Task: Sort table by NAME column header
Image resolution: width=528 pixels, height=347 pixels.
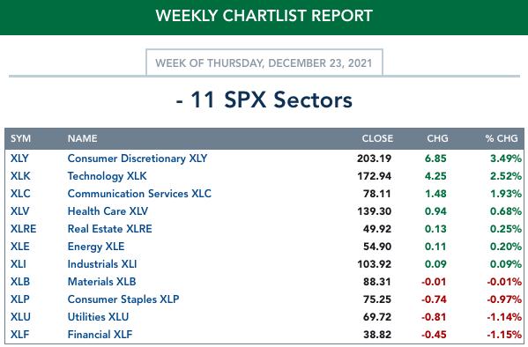Action: (83, 138)
